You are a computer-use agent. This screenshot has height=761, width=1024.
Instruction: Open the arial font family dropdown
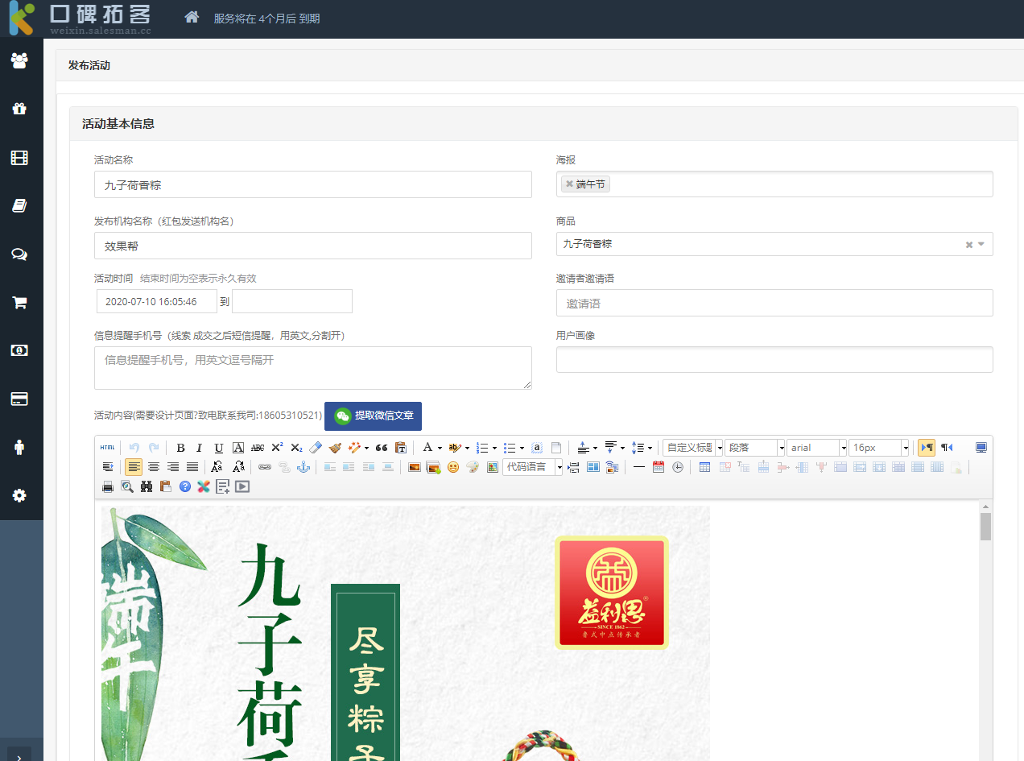(817, 448)
